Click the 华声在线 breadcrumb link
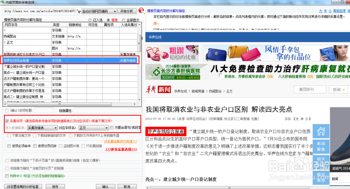The height and width of the screenshot is (189, 350). [180, 91]
